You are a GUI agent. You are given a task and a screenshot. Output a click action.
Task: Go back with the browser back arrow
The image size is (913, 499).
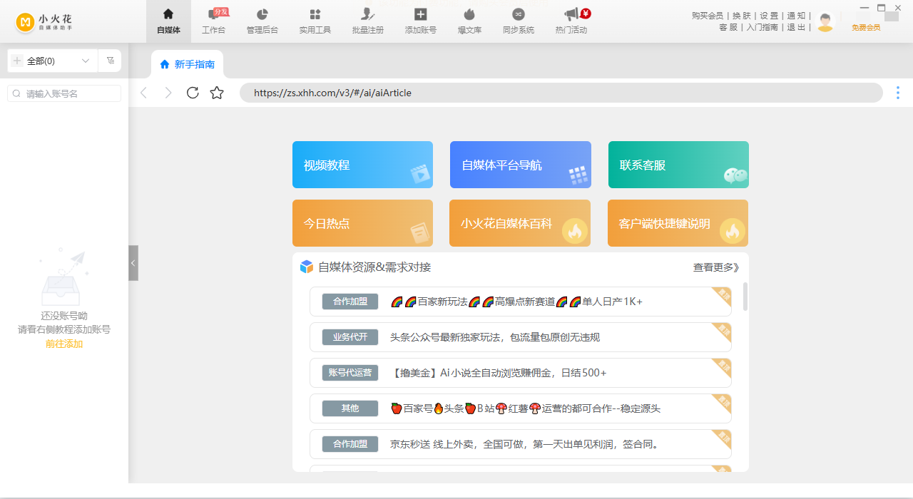pyautogui.click(x=144, y=93)
